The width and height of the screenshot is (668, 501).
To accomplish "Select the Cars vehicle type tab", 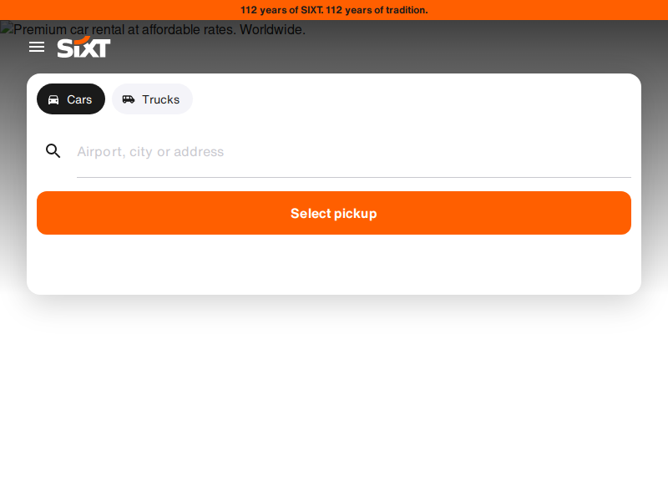I will click(71, 99).
